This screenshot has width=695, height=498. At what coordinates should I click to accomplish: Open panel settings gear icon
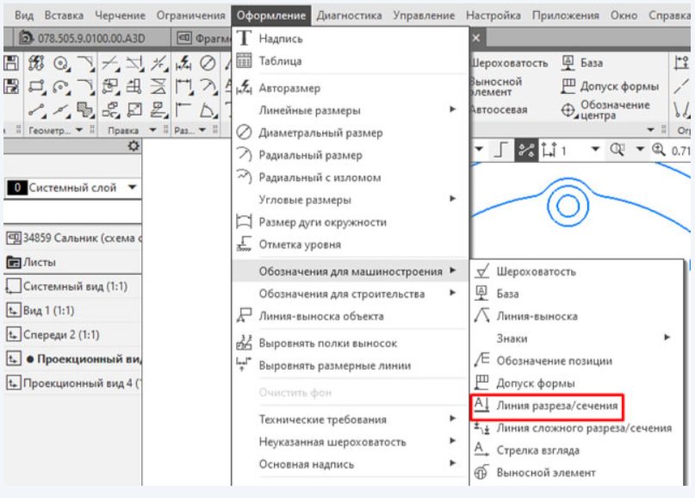[x=133, y=147]
